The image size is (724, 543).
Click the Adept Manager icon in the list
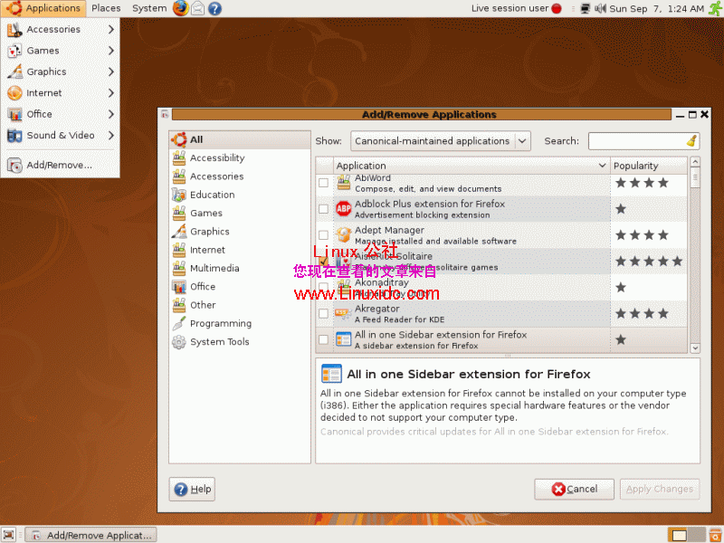pyautogui.click(x=344, y=234)
